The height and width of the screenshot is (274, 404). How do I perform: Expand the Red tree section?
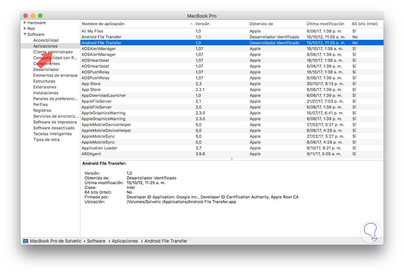tap(25, 28)
